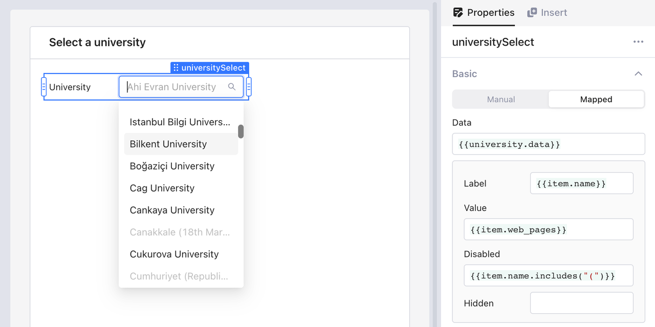Click the universitySelect drag handle icon
Image resolution: width=655 pixels, height=327 pixels.
click(176, 68)
